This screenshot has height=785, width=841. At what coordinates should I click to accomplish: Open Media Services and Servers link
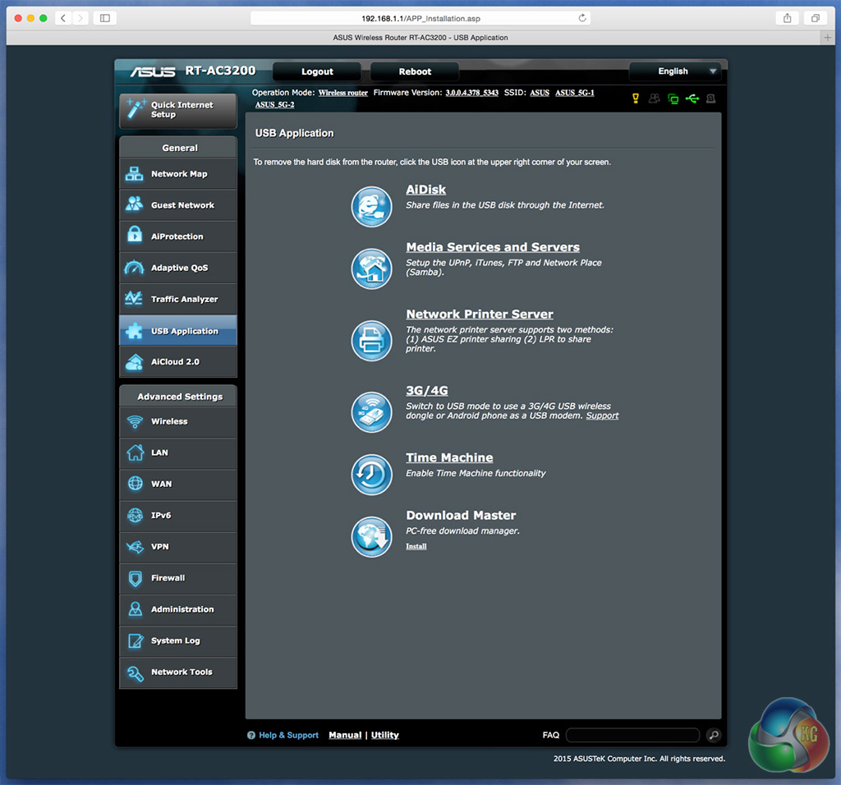point(493,247)
